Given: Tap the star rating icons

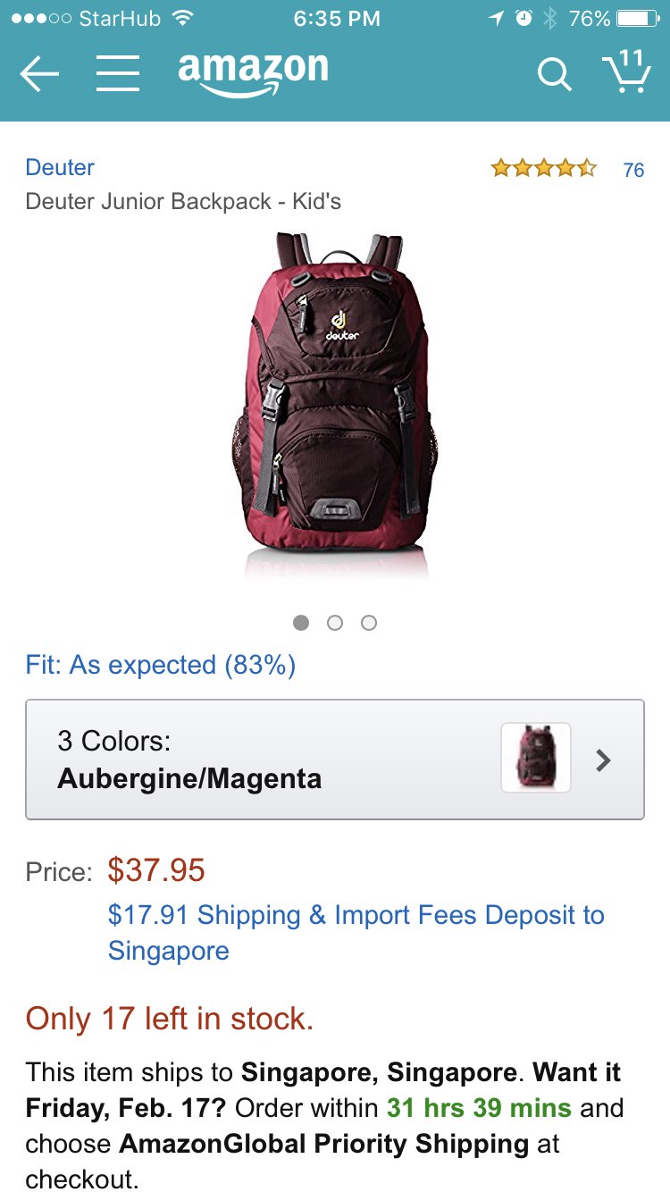Looking at the screenshot, I should tap(543, 168).
